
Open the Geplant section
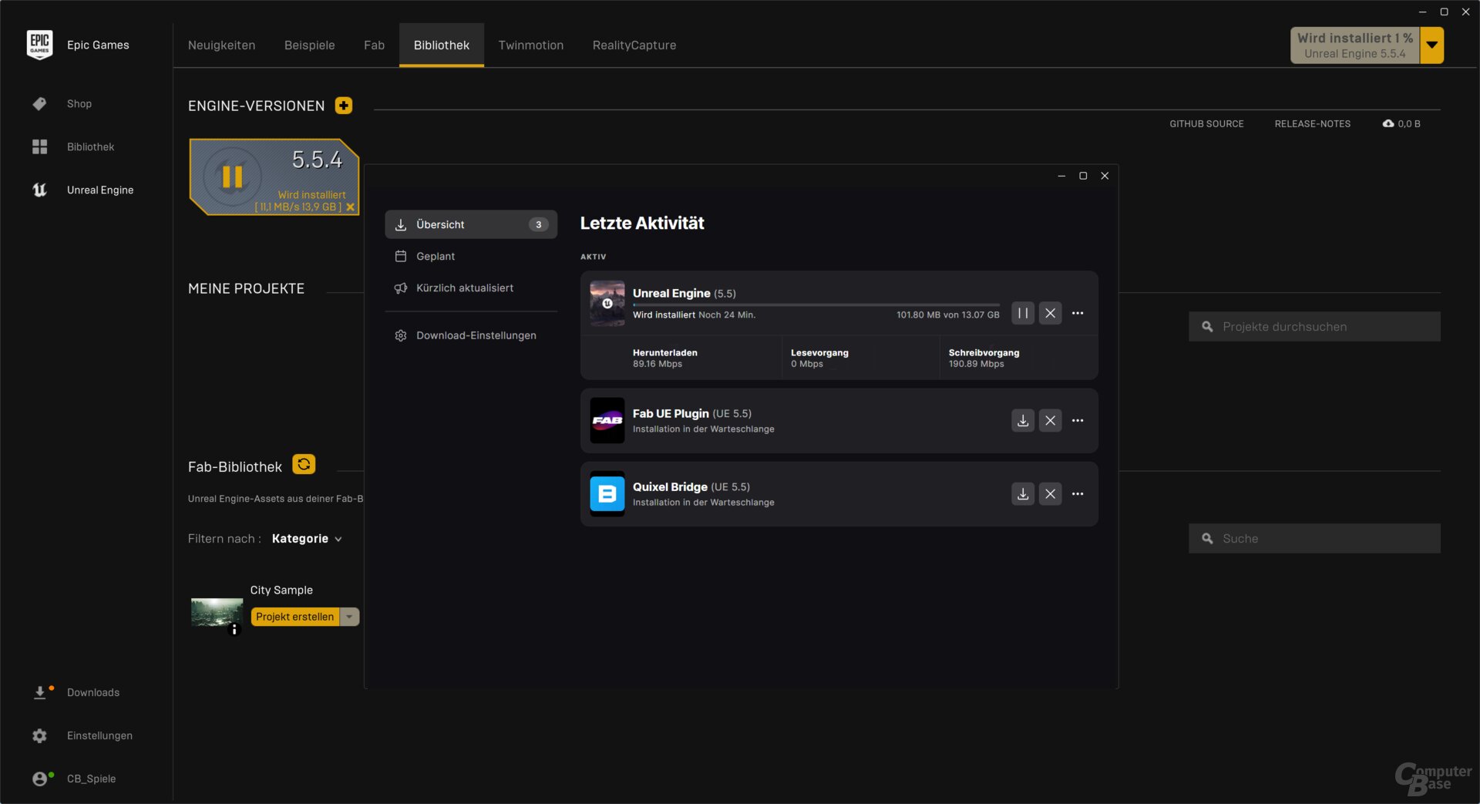click(x=435, y=256)
